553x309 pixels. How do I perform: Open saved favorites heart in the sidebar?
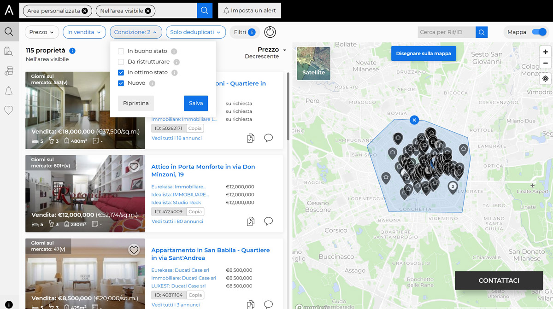(x=9, y=111)
